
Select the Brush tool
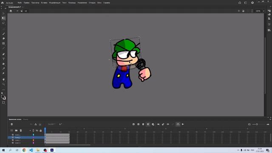[3, 34]
